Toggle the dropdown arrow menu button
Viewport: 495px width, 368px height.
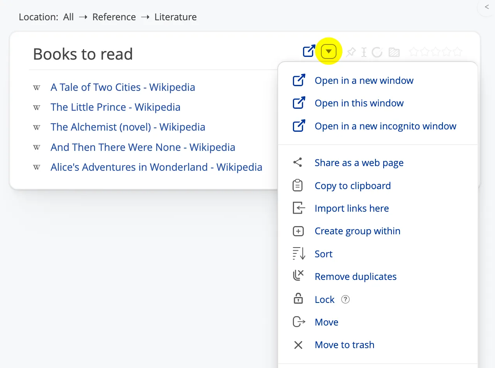pos(329,51)
